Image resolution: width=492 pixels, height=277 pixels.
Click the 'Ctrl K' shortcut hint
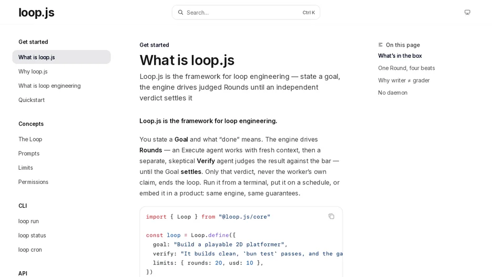tap(309, 13)
